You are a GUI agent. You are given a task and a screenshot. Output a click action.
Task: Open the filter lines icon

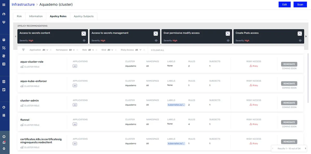23,50
